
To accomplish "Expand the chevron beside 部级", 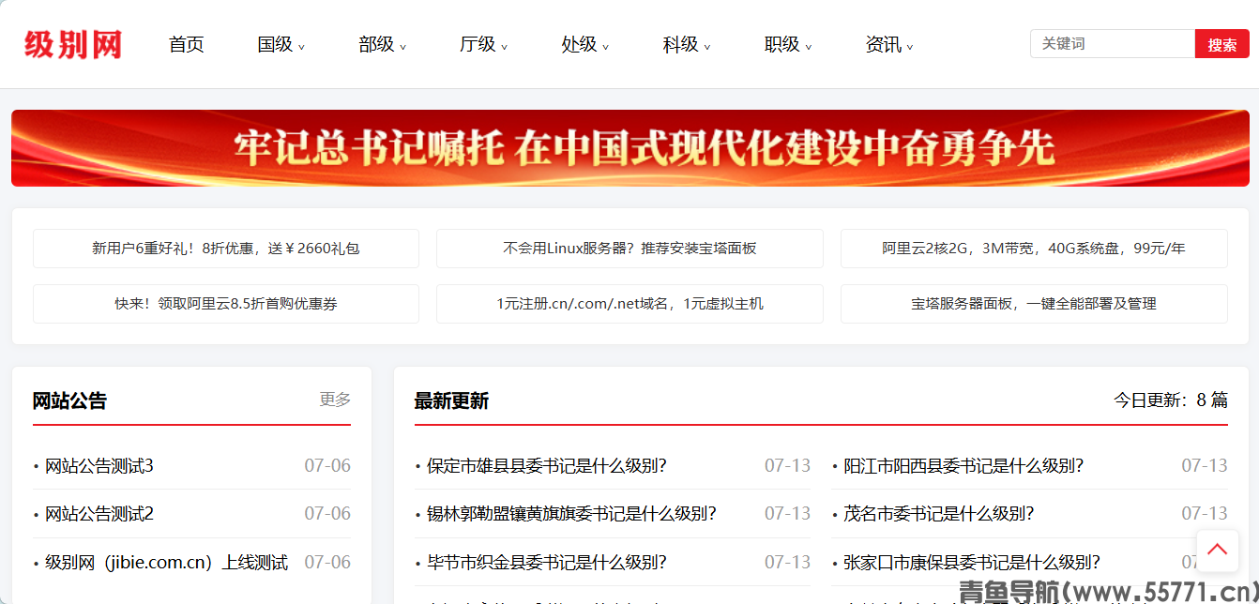I will coord(402,47).
